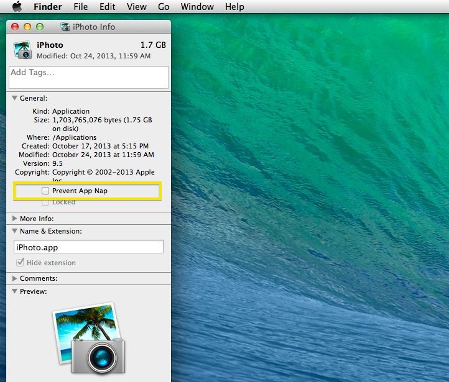Image resolution: width=449 pixels, height=382 pixels.
Task: Click the iPhoto.app name field
Action: 88,247
